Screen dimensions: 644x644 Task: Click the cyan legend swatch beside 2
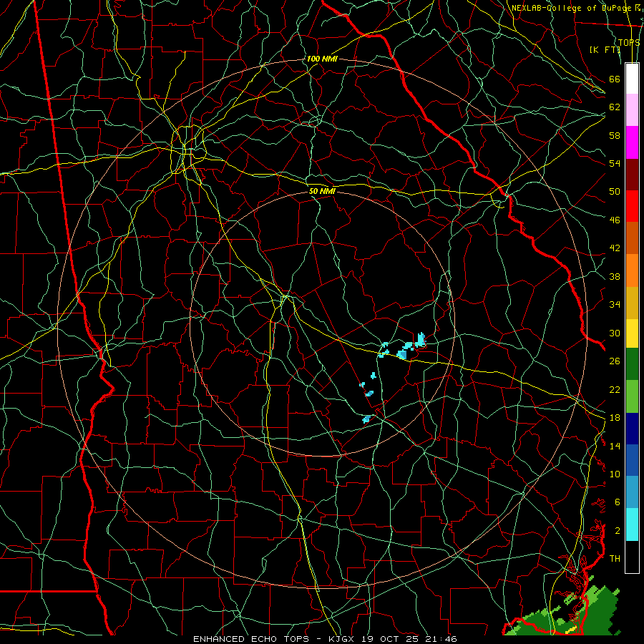click(x=632, y=525)
